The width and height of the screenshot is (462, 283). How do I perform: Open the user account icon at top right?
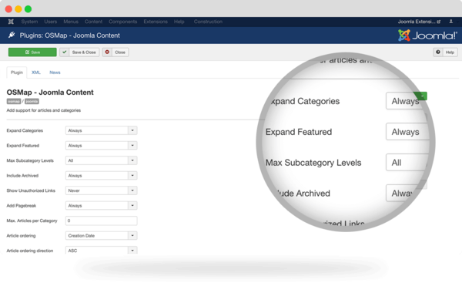point(450,22)
